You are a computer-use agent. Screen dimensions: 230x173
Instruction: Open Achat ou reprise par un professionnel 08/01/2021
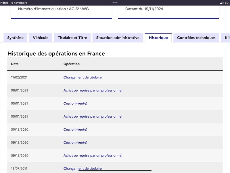click(93, 90)
